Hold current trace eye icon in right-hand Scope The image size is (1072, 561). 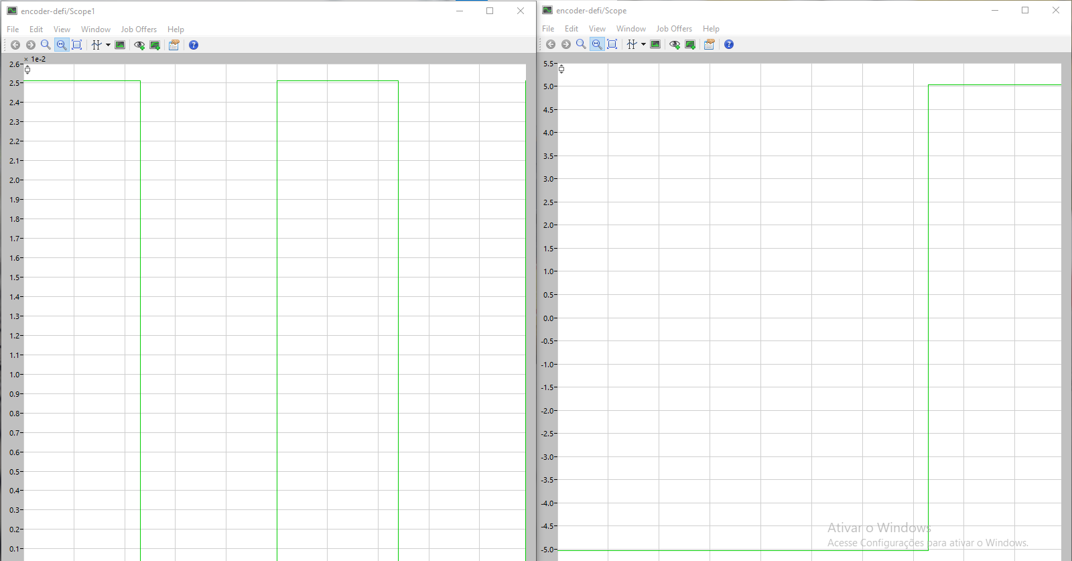click(x=675, y=44)
